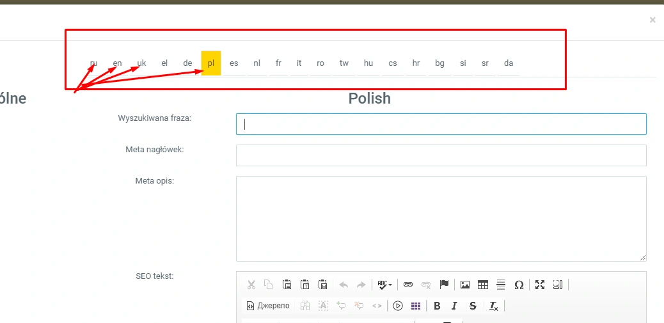The width and height of the screenshot is (664, 323).
Task: Insert an anchor with the flag icon
Action: (445, 285)
